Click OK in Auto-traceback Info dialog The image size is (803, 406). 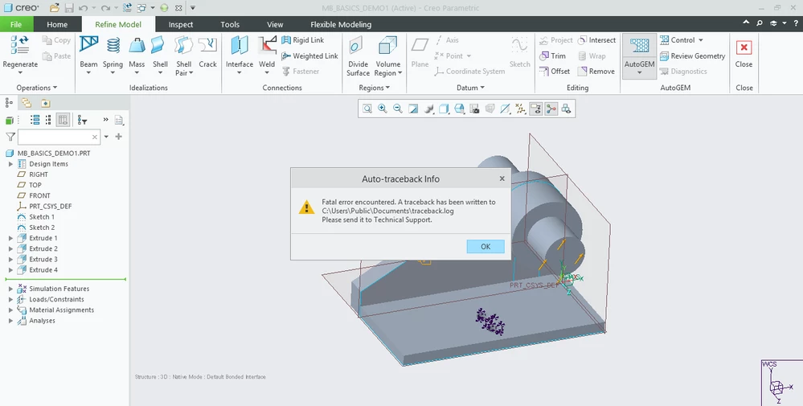[x=485, y=246]
